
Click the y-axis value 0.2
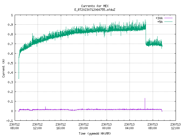pyautogui.click(x=10, y=92)
